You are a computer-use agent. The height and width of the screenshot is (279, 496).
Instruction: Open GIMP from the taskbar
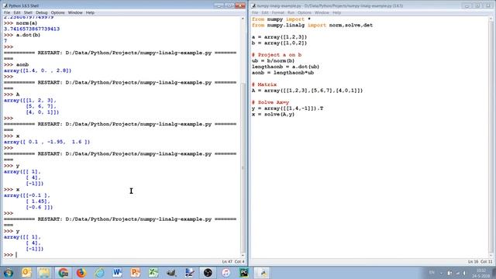tap(171, 273)
